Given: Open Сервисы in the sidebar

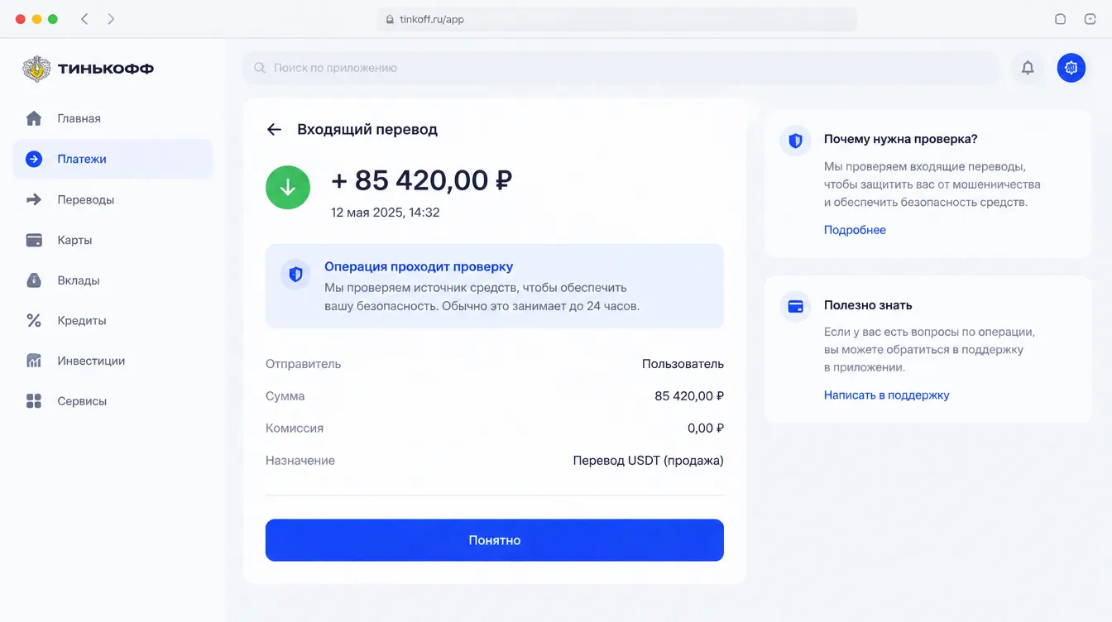Looking at the screenshot, I should (113, 401).
